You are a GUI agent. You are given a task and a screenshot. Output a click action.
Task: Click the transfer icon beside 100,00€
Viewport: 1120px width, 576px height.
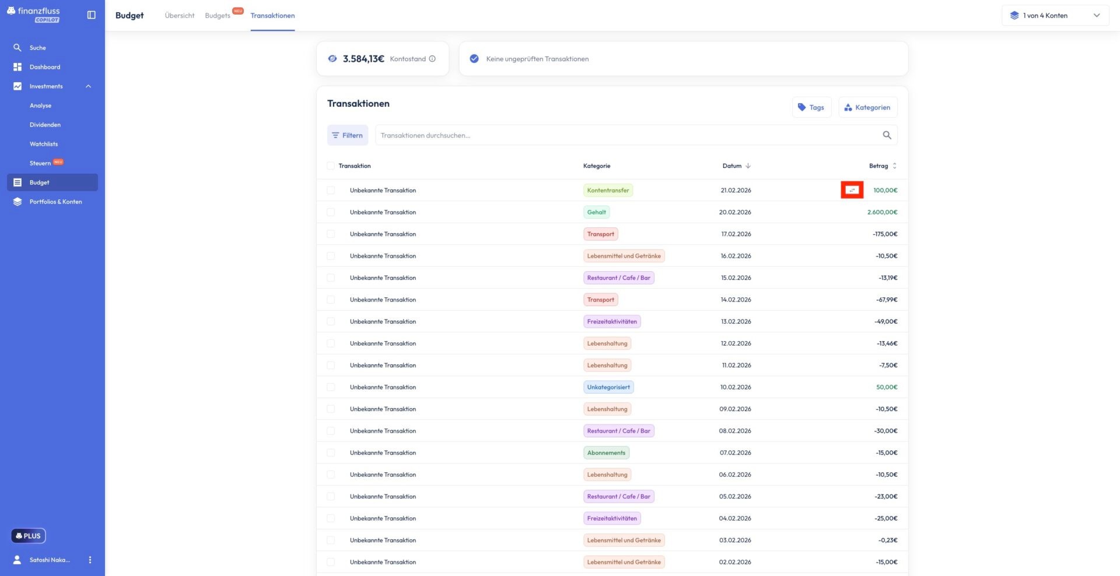[852, 190]
